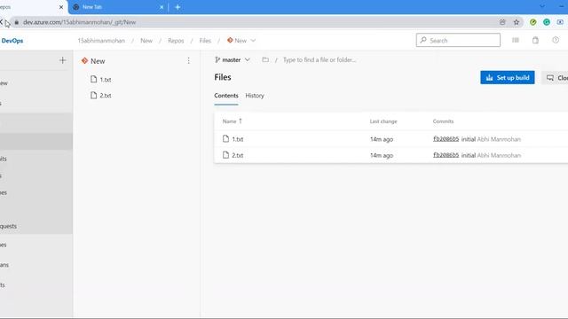
Task: Click the Search box in the header
Action: click(x=458, y=40)
